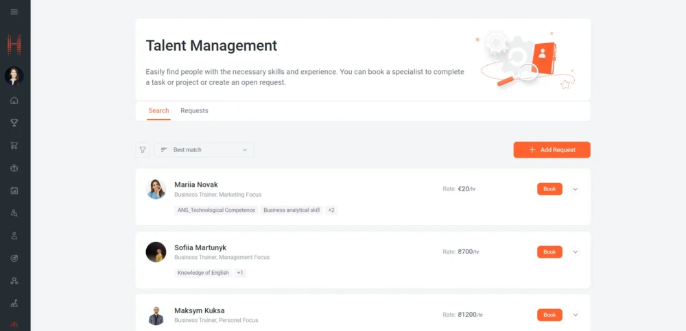Image resolution: width=686 pixels, height=331 pixels.
Task: Click the Add Request button
Action: click(552, 150)
